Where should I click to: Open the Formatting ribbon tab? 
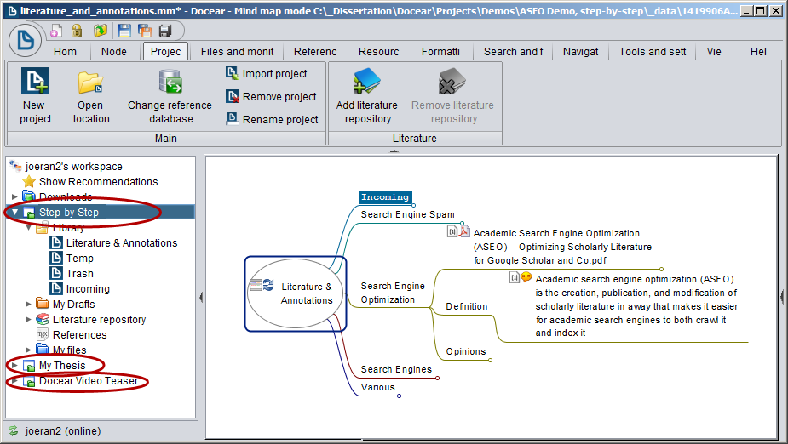pyautogui.click(x=440, y=52)
